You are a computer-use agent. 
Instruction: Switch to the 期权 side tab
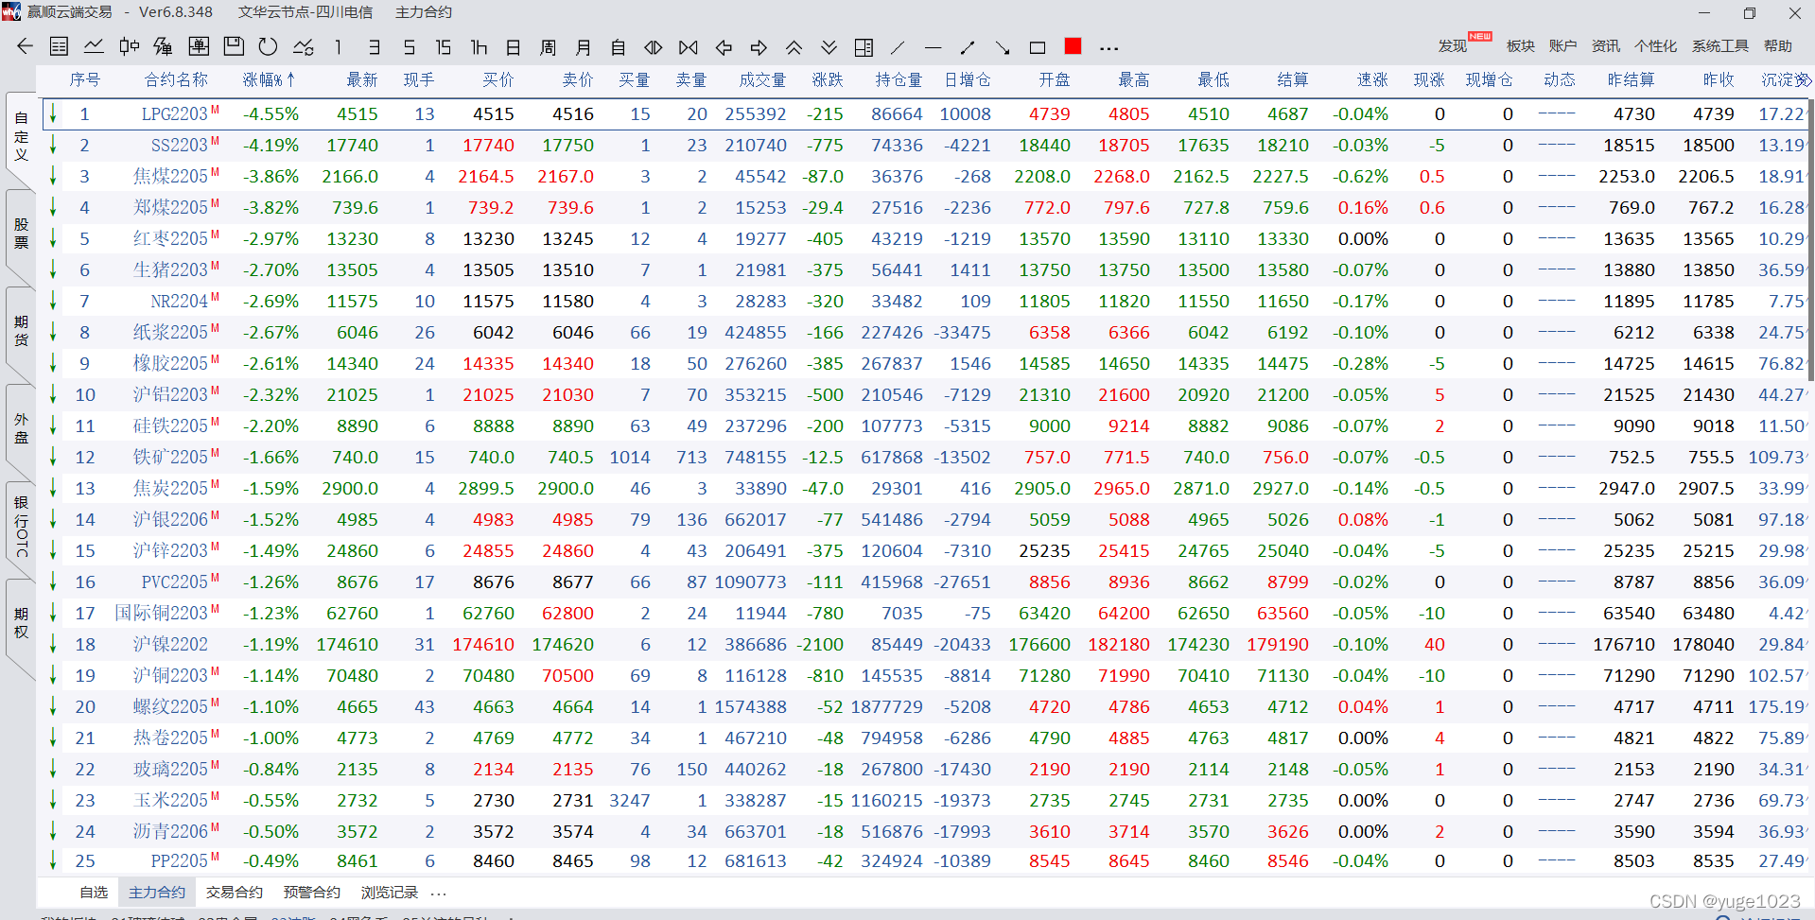[x=21, y=623]
